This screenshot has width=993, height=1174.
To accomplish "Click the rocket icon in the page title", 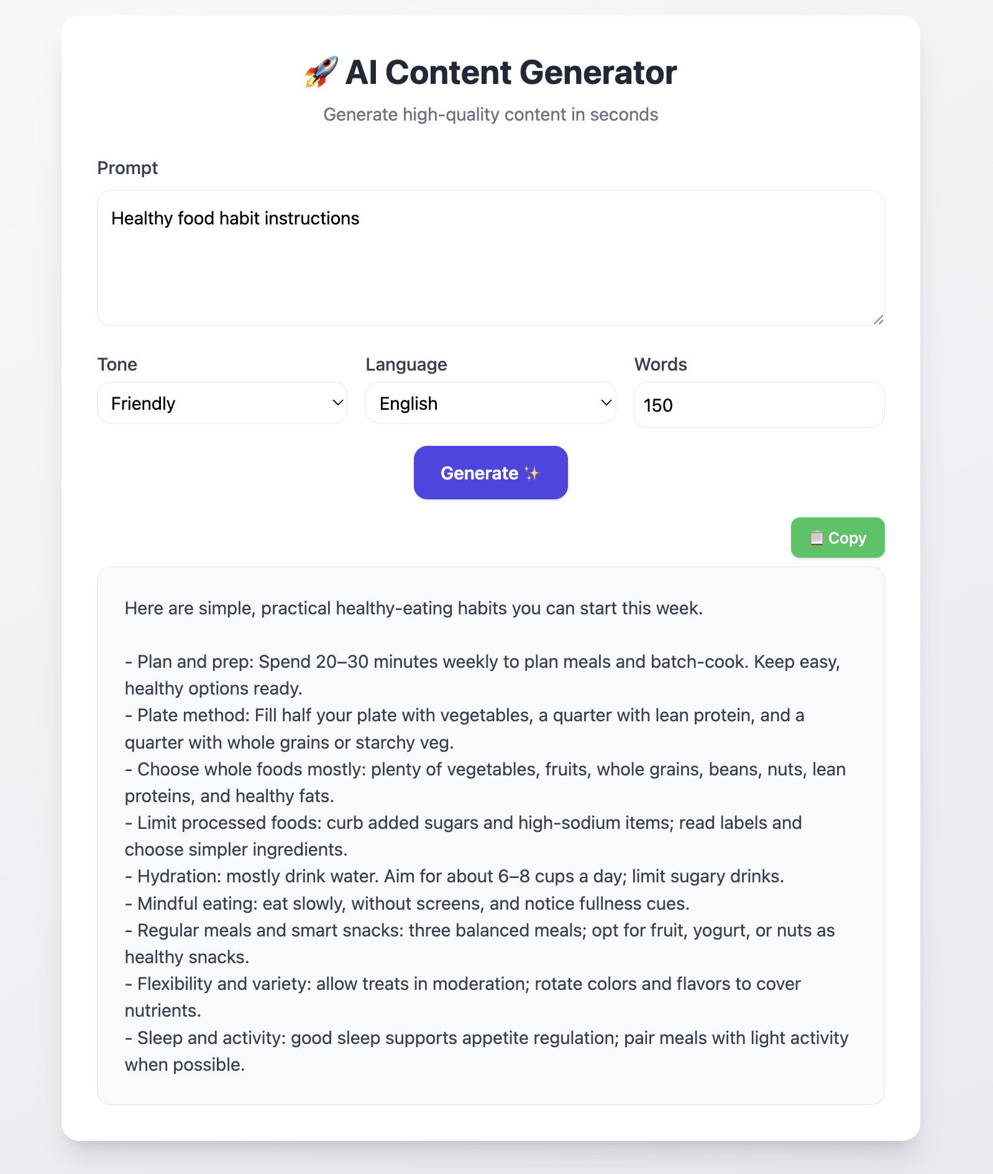I will (319, 71).
